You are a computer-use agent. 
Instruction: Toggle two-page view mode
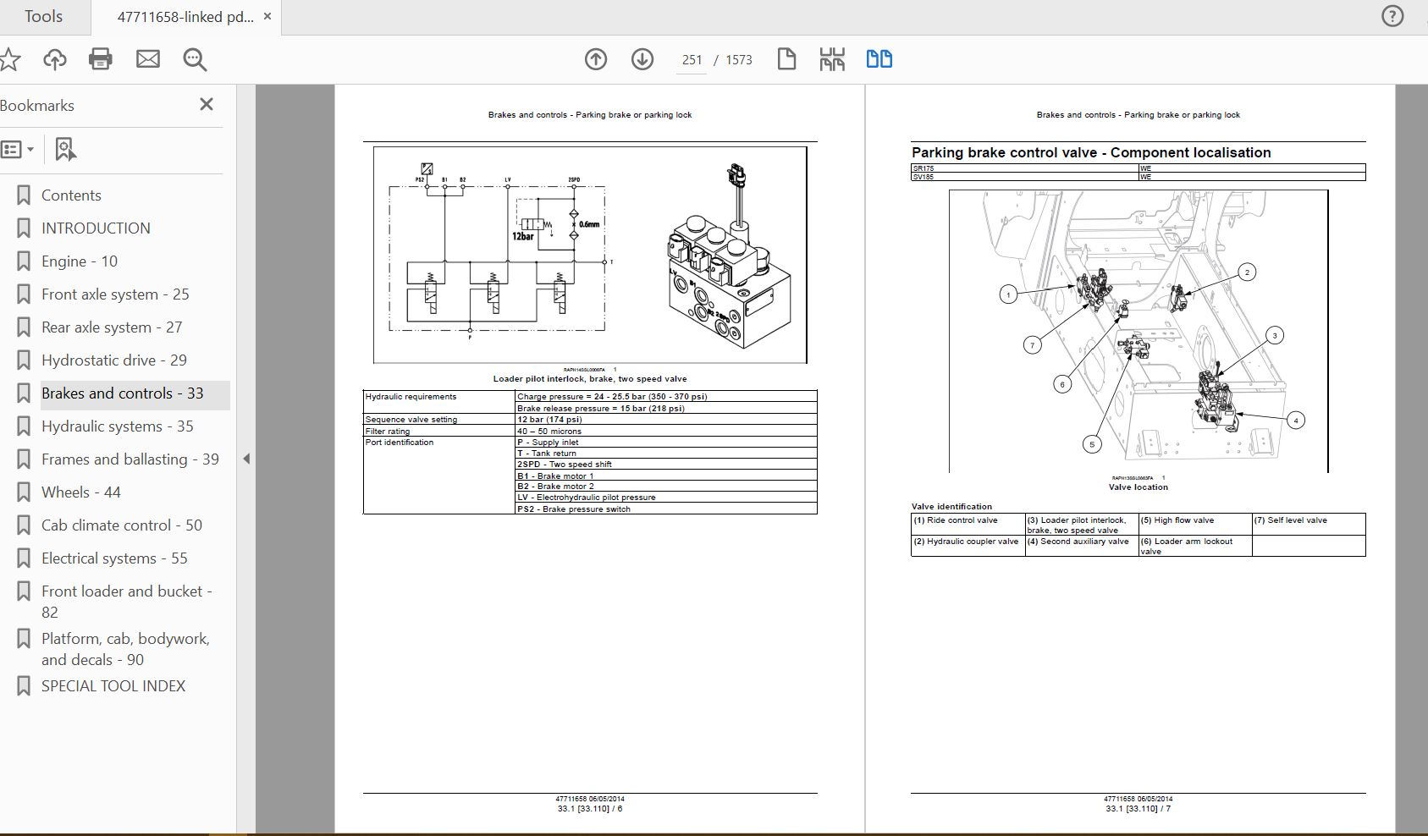coord(879,59)
